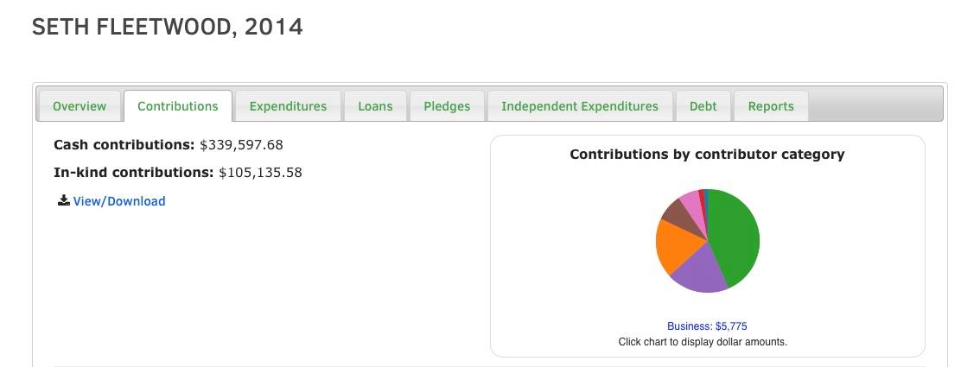The height and width of the screenshot is (367, 961).
Task: Go to the Loans tab
Action: click(x=375, y=106)
